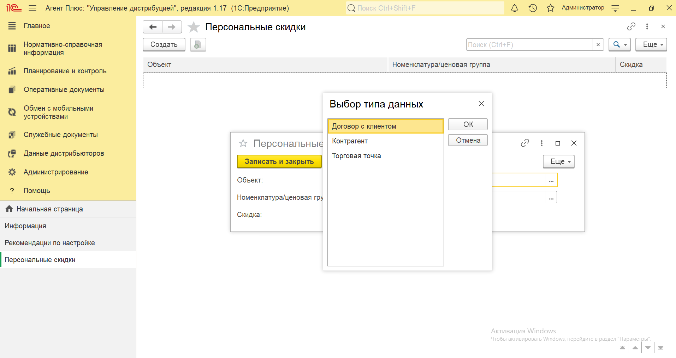Add Персональные скидки list to favorites star
The height and width of the screenshot is (358, 676).
click(194, 27)
